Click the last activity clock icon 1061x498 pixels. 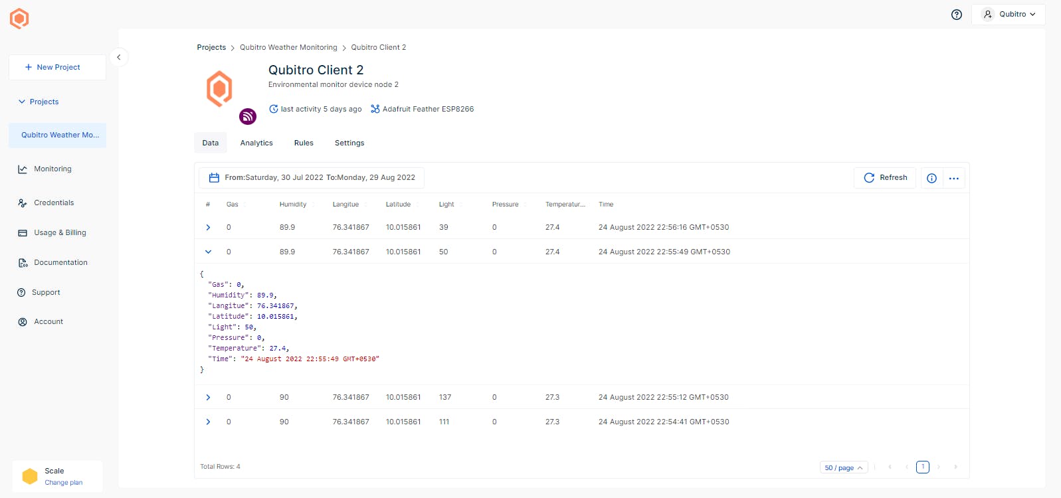tap(273, 109)
